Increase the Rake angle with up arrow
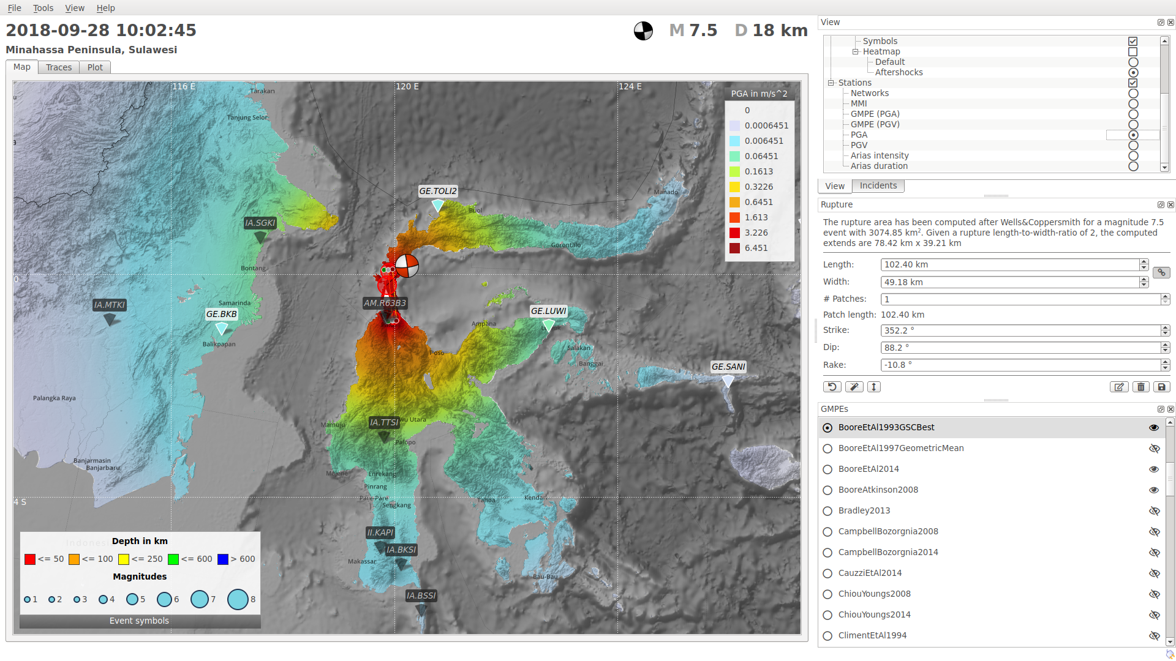The image size is (1176, 661). 1165,362
